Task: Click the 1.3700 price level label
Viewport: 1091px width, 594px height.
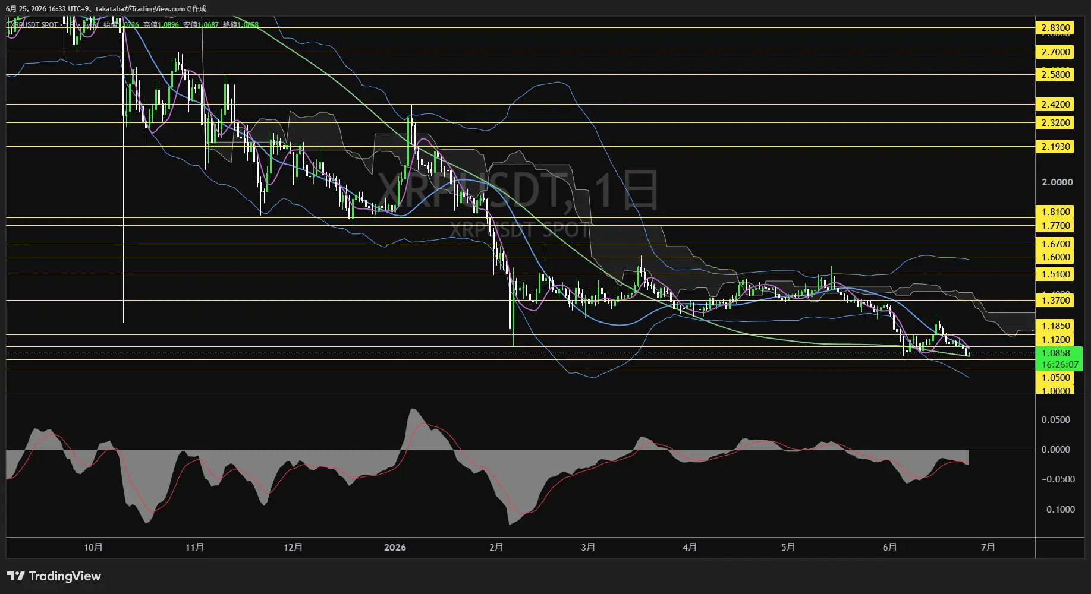Action: [x=1055, y=301]
